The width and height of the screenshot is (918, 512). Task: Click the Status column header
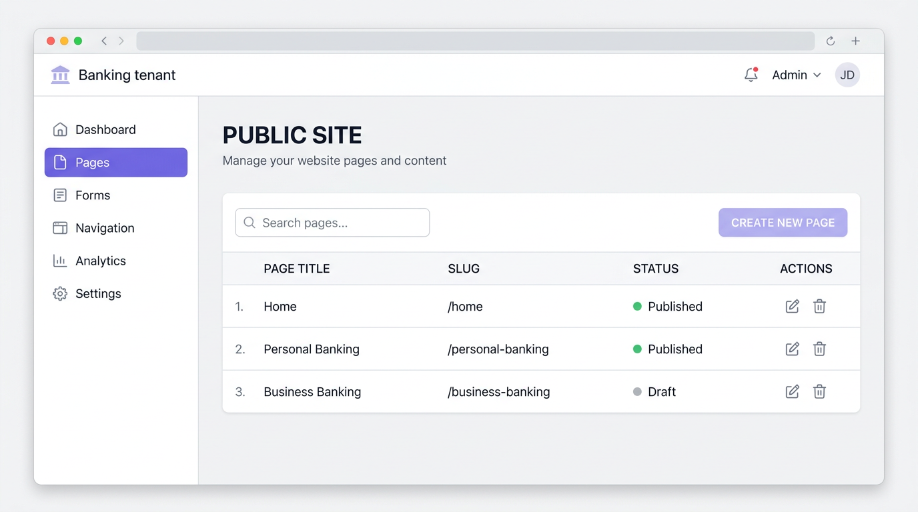click(656, 269)
